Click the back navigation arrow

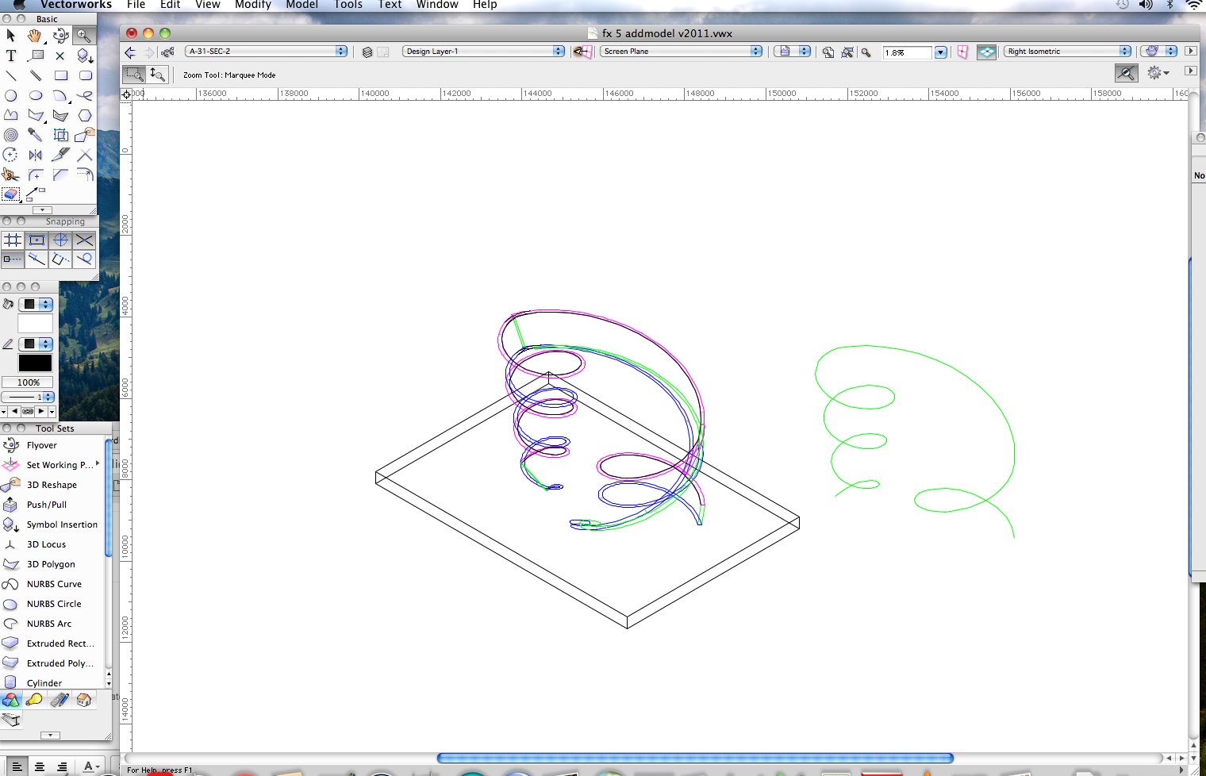129,51
